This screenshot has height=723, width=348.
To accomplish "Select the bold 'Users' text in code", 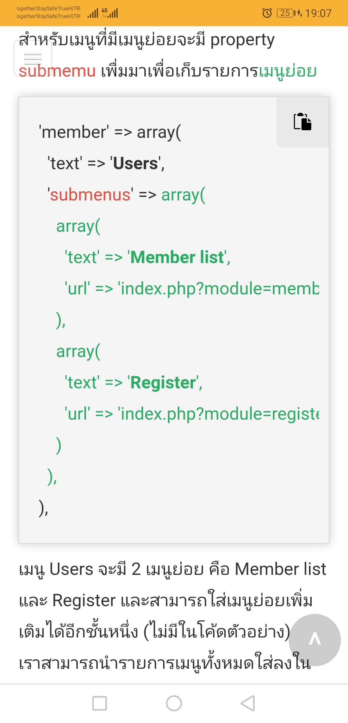I will pyautogui.click(x=136, y=163).
